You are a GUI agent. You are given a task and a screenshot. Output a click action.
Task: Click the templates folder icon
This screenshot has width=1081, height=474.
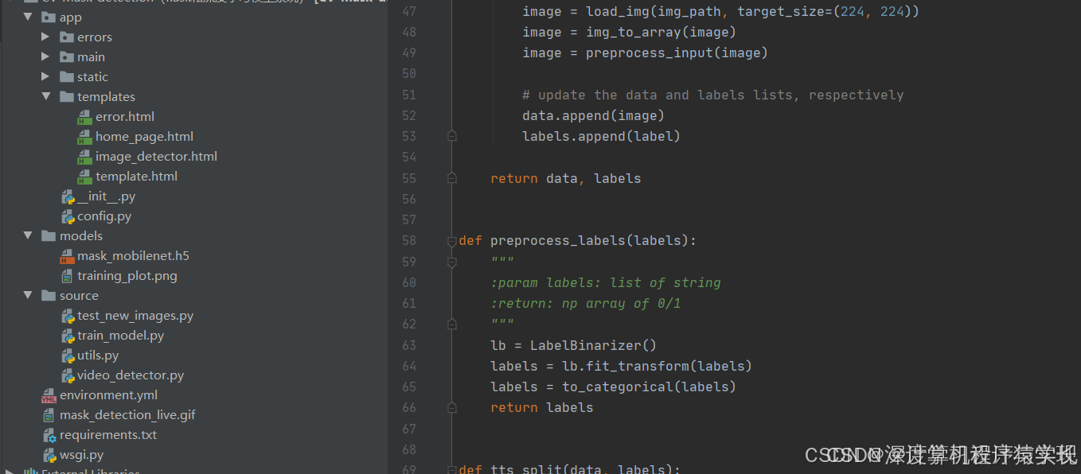(x=66, y=96)
